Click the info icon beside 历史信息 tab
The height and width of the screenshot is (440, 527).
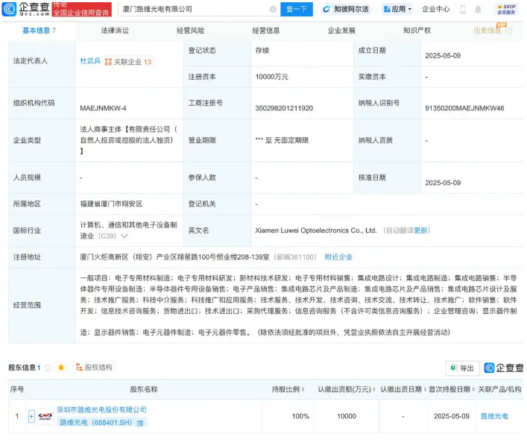[509, 31]
